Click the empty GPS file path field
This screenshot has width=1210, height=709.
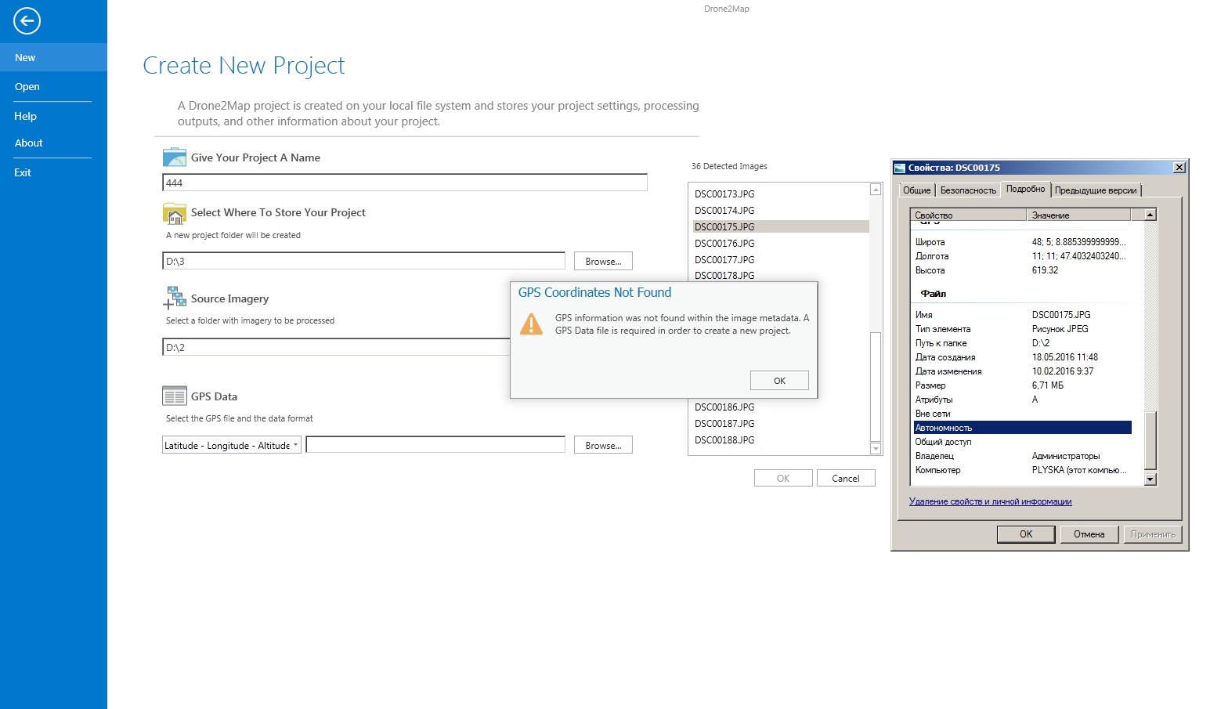click(x=435, y=445)
